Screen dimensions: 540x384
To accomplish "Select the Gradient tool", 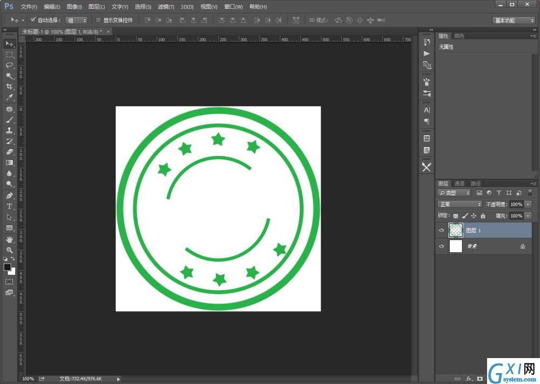I will (9, 163).
